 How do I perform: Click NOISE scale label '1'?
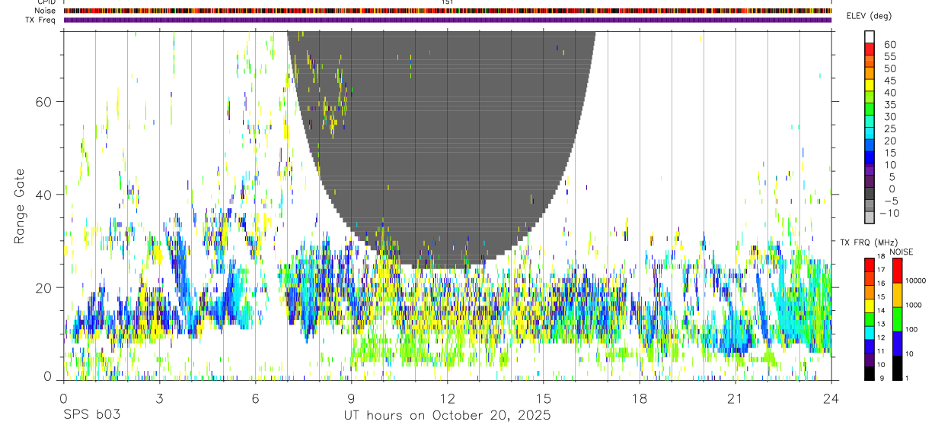point(908,378)
